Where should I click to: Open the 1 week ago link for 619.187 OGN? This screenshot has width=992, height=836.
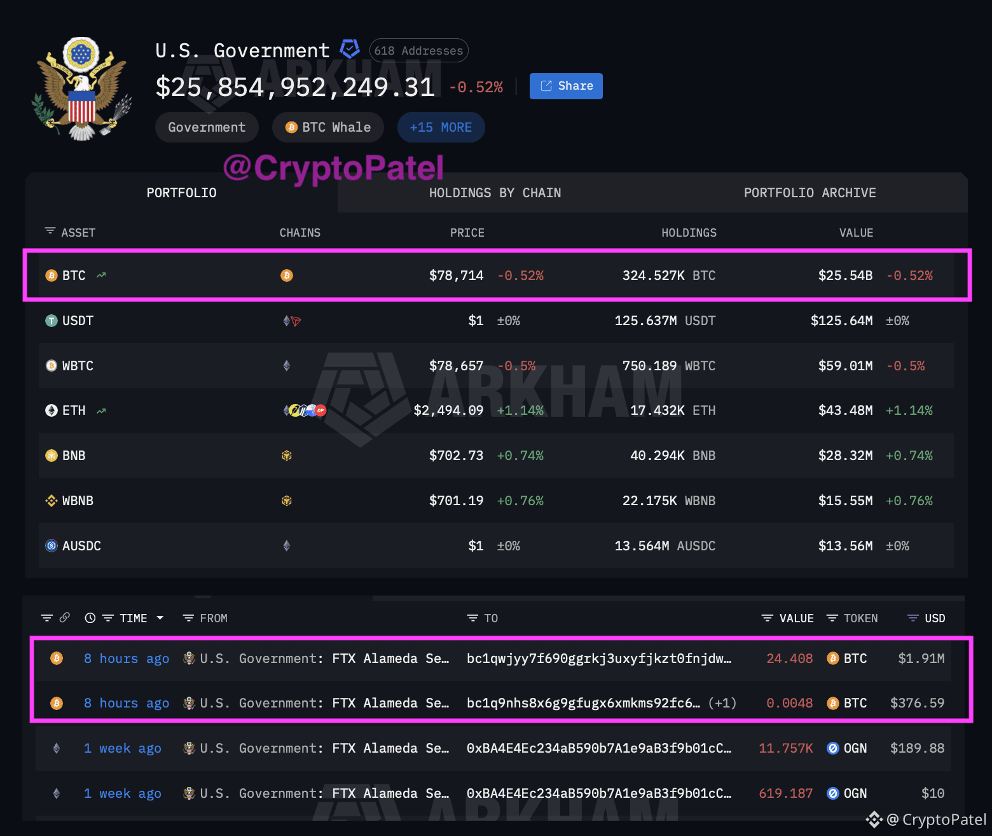coord(123,793)
